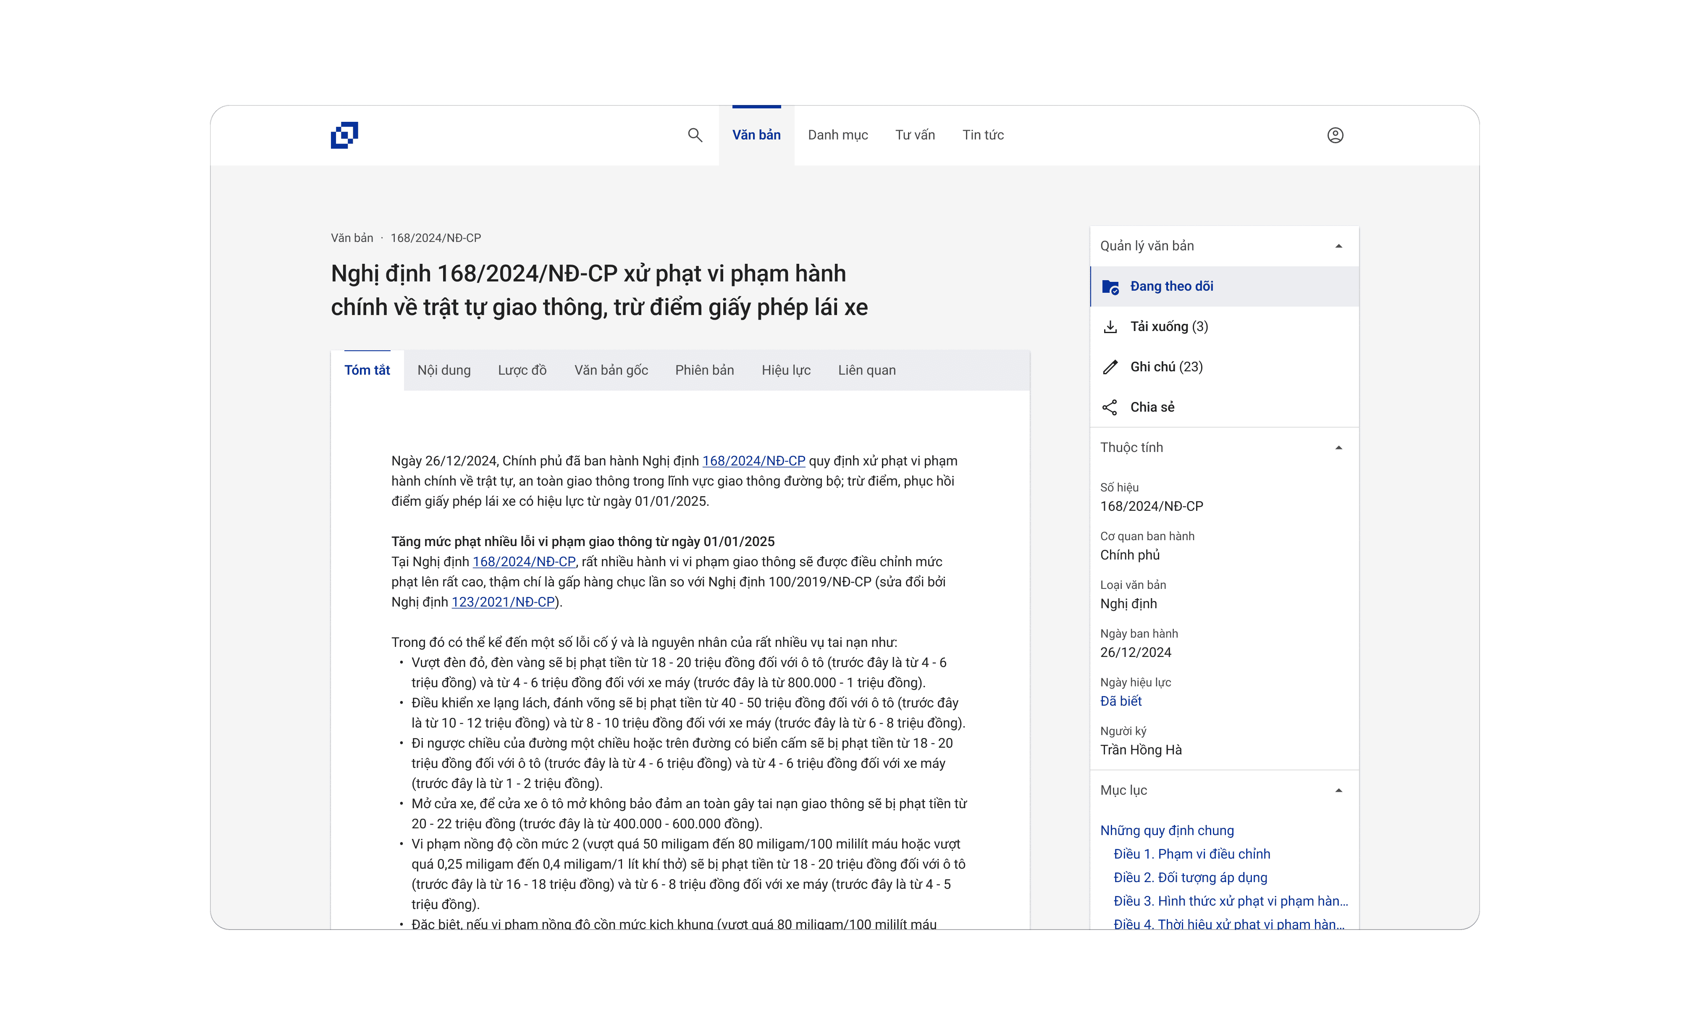
Task: Open the Lược đồ tab
Action: click(522, 370)
